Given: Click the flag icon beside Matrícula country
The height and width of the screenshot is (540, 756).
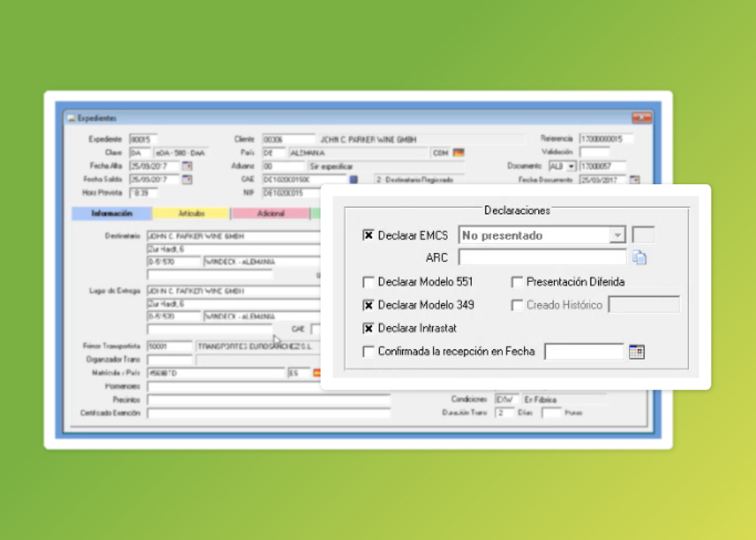Looking at the screenshot, I should (317, 373).
